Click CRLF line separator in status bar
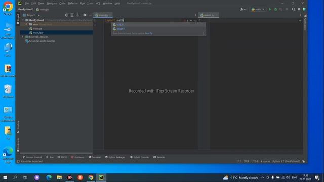Screen dimensions: 324x182 [246, 161]
